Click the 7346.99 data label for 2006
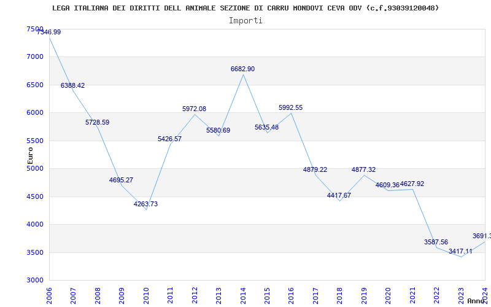The height and width of the screenshot is (307, 491). 49,32
